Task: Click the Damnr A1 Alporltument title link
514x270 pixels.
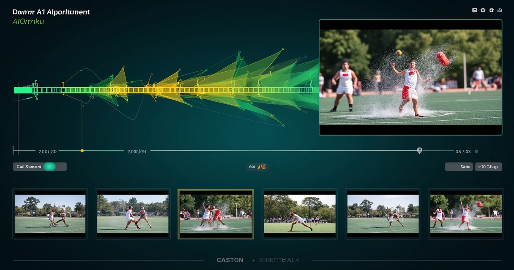Action: point(51,12)
